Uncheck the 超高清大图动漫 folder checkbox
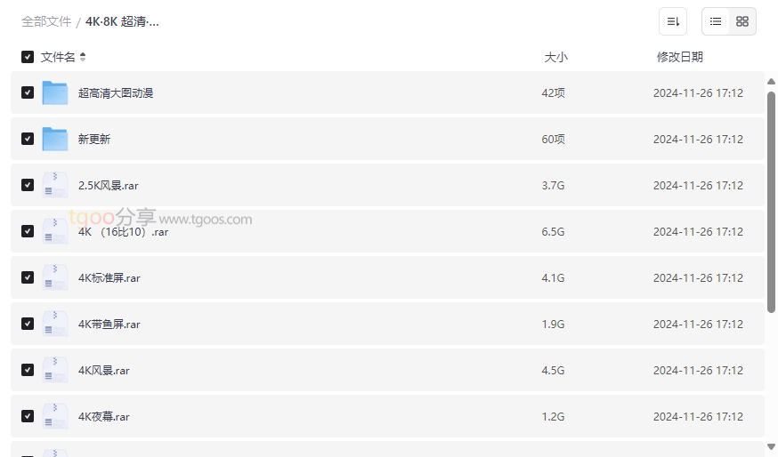 (x=28, y=92)
